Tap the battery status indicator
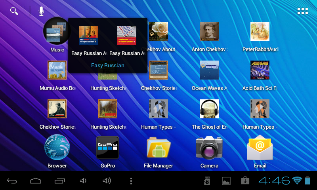Screen dimensions: 317x190 [x=307, y=180]
